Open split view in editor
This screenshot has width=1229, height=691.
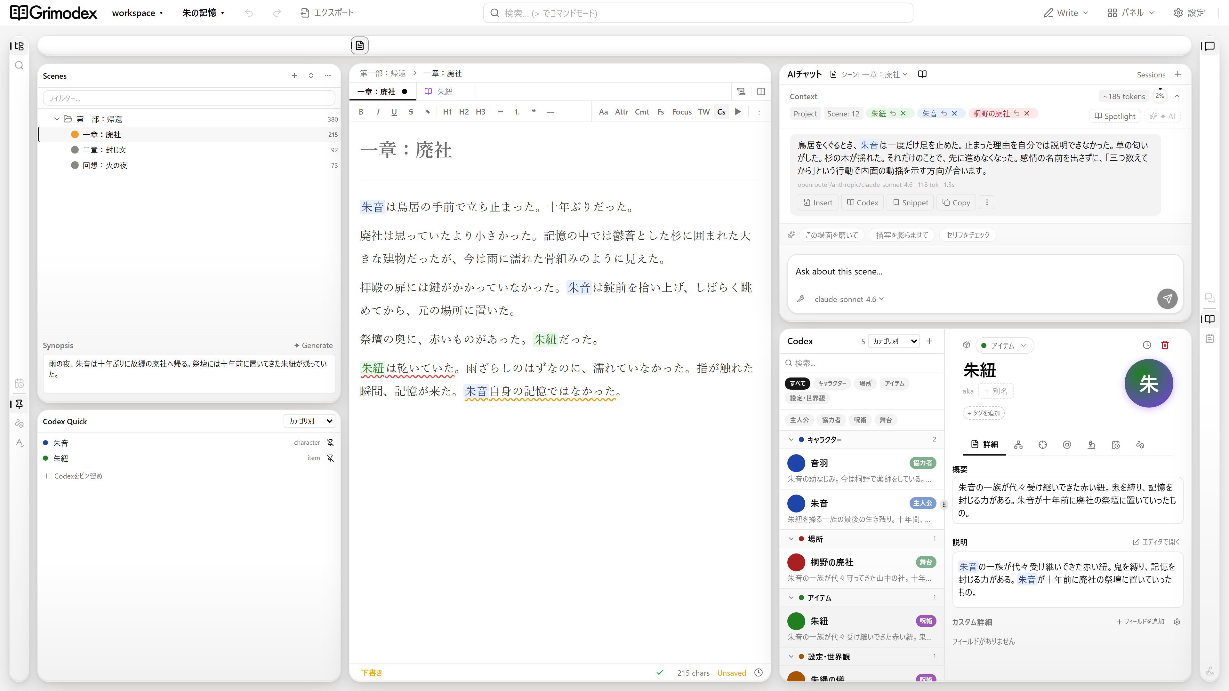(x=761, y=91)
